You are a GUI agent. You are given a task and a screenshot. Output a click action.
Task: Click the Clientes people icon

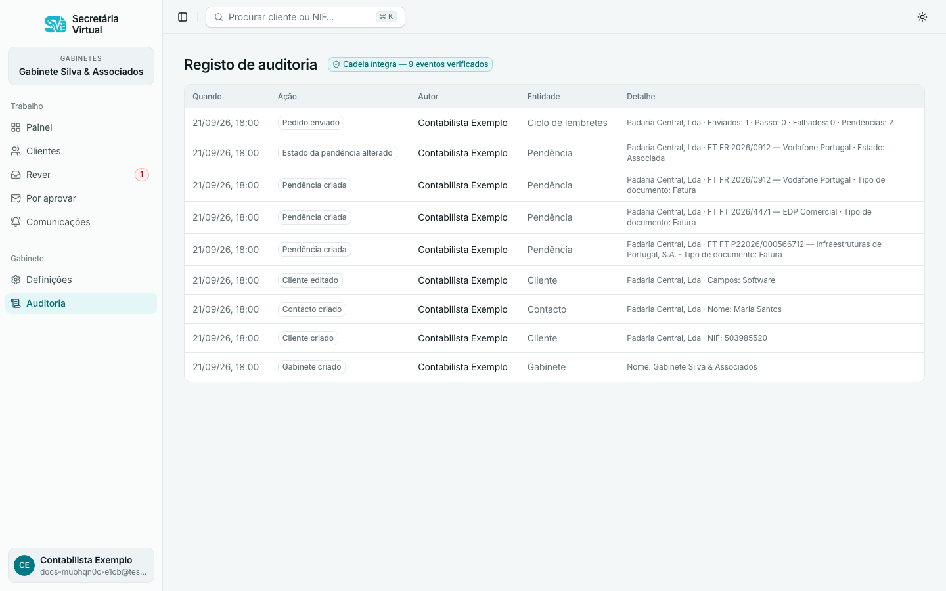point(16,151)
